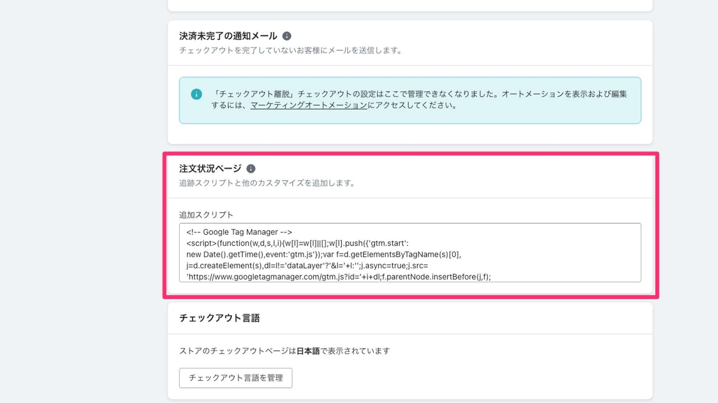Click script line starting with new Date().getTime()
Viewport: 718px width, 403px height.
(x=323, y=255)
